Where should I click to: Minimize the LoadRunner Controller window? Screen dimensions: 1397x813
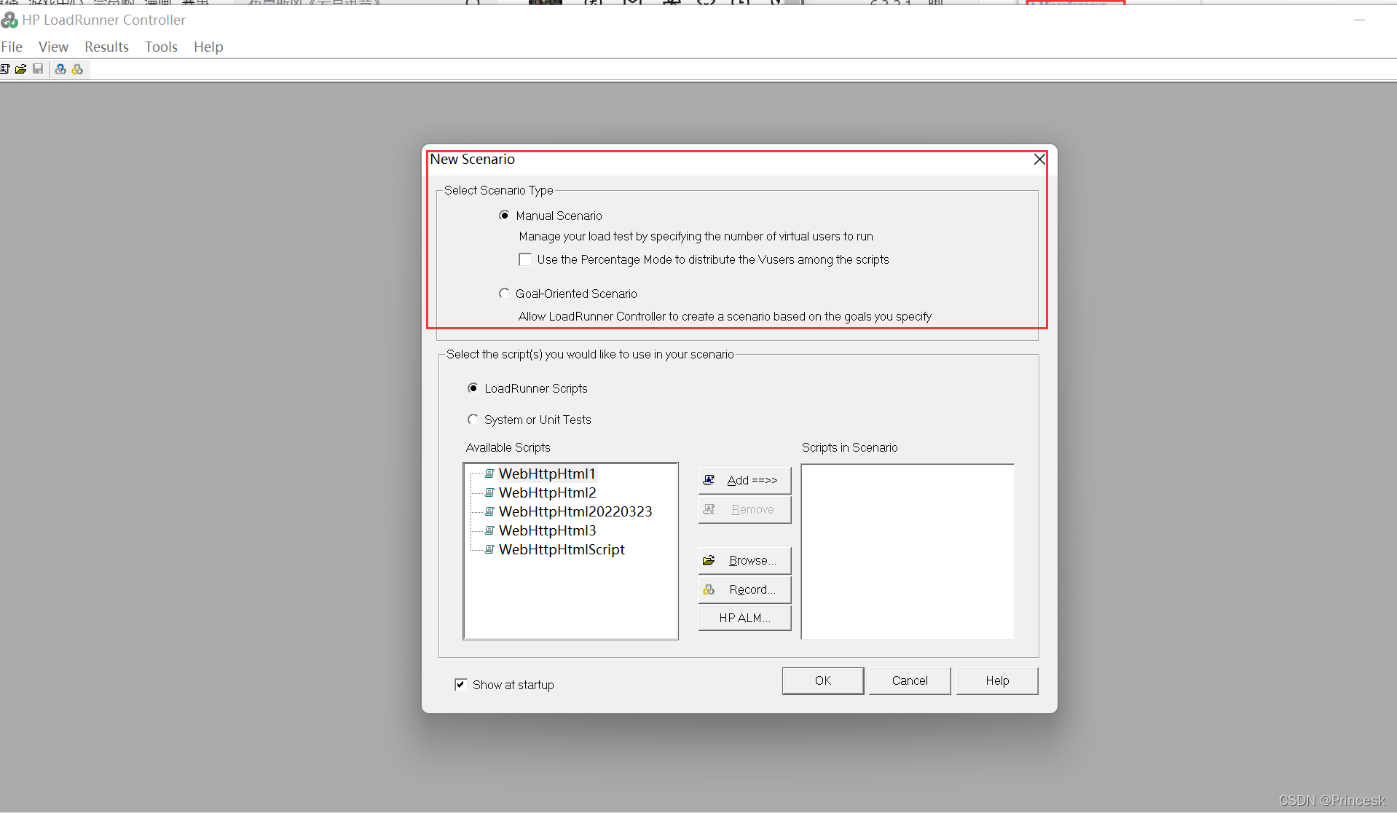[x=1359, y=20]
